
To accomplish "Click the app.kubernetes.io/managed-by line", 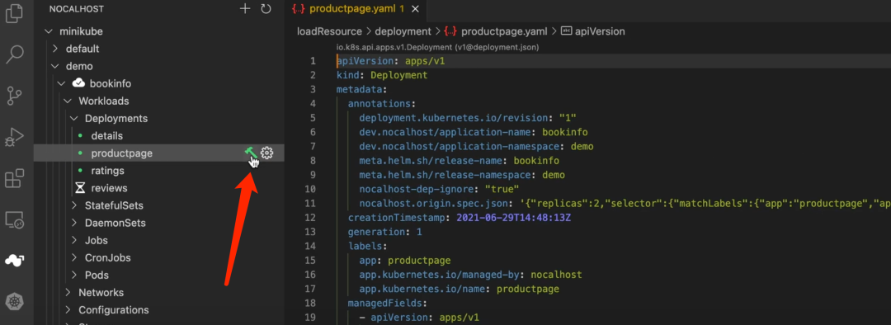I will coord(470,275).
